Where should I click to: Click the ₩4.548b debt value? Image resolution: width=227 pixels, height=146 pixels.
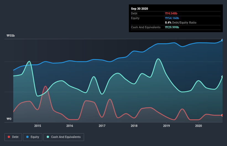coord(171,13)
